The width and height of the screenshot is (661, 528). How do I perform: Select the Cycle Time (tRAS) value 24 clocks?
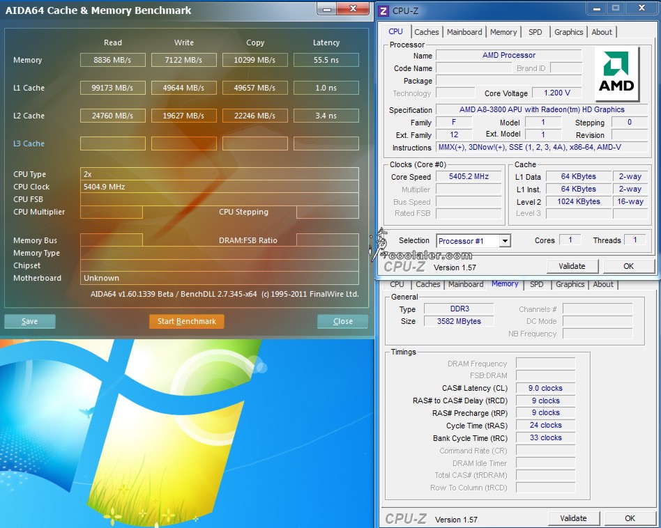pyautogui.click(x=545, y=426)
